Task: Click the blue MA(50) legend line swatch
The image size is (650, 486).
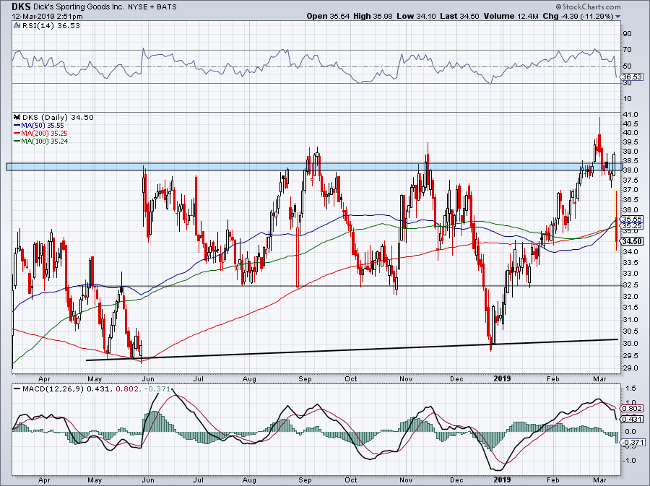Action: coord(17,125)
